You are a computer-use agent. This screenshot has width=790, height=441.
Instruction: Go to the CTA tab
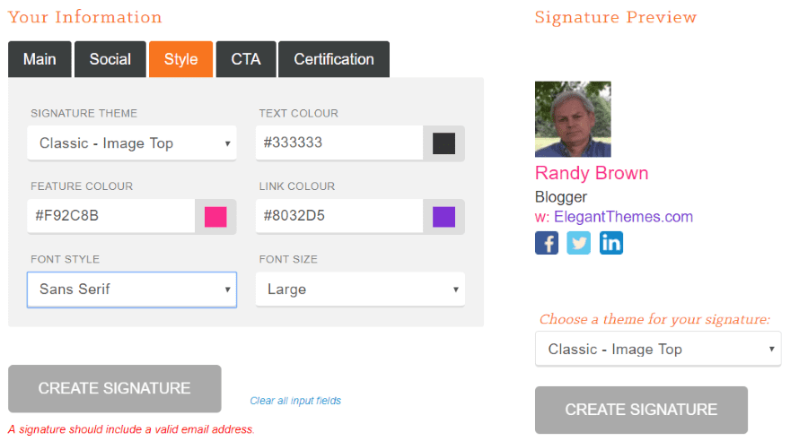246,59
